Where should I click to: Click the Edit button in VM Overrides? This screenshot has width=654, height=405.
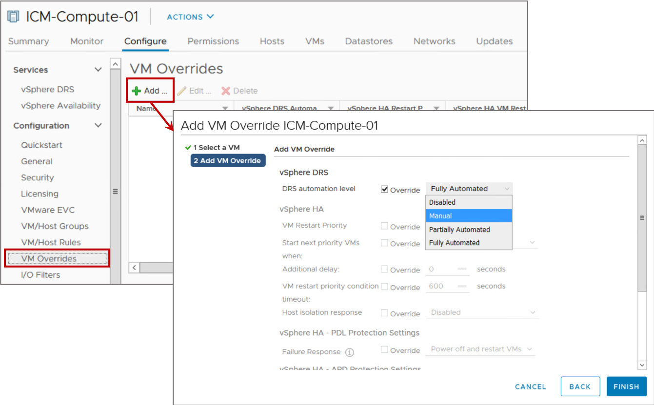(x=194, y=91)
